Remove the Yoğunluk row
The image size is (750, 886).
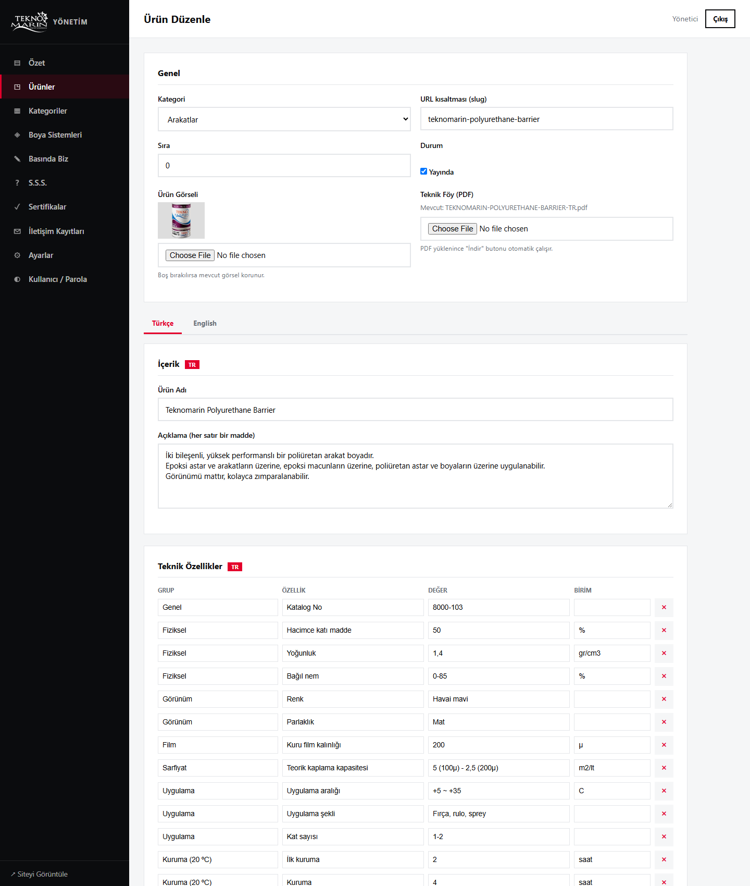tap(664, 653)
